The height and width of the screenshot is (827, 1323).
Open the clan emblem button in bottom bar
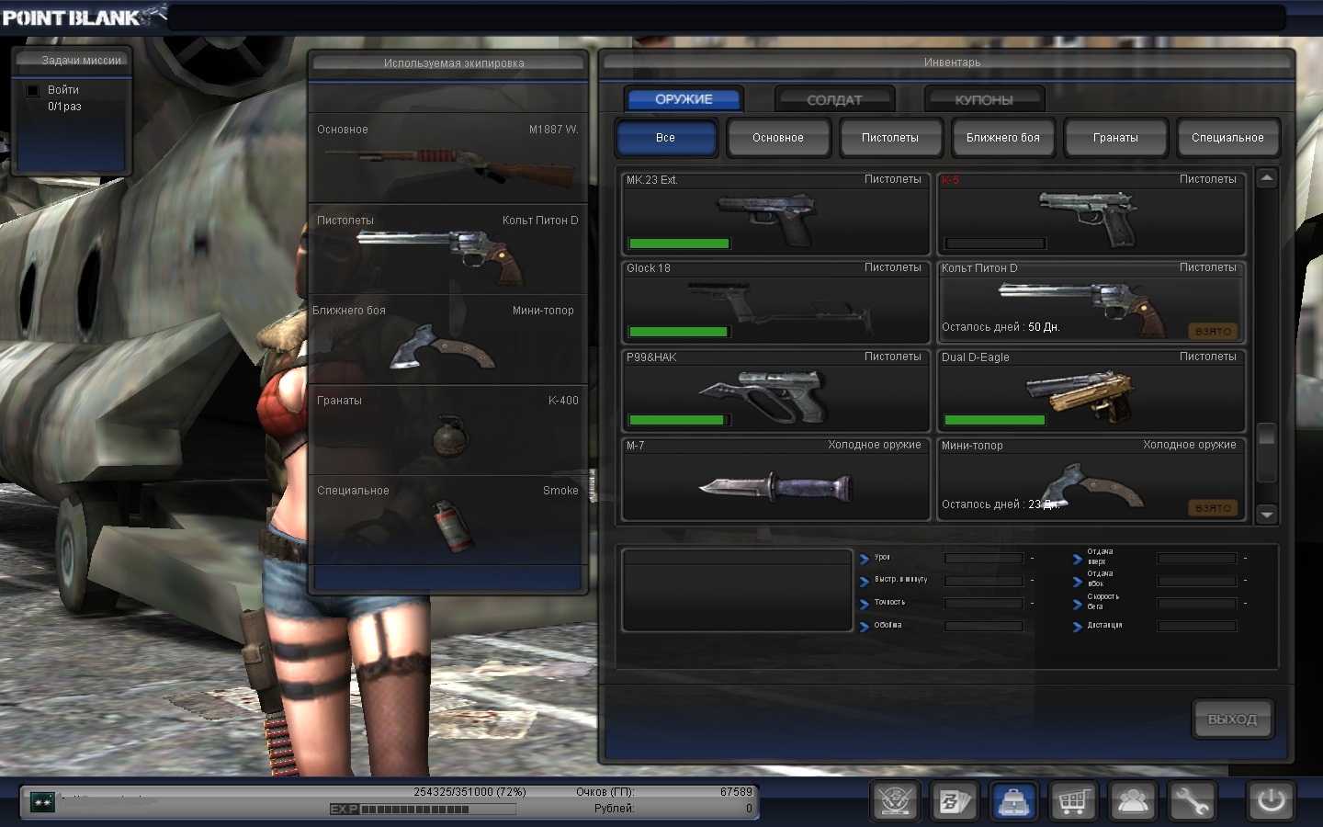pos(896,801)
